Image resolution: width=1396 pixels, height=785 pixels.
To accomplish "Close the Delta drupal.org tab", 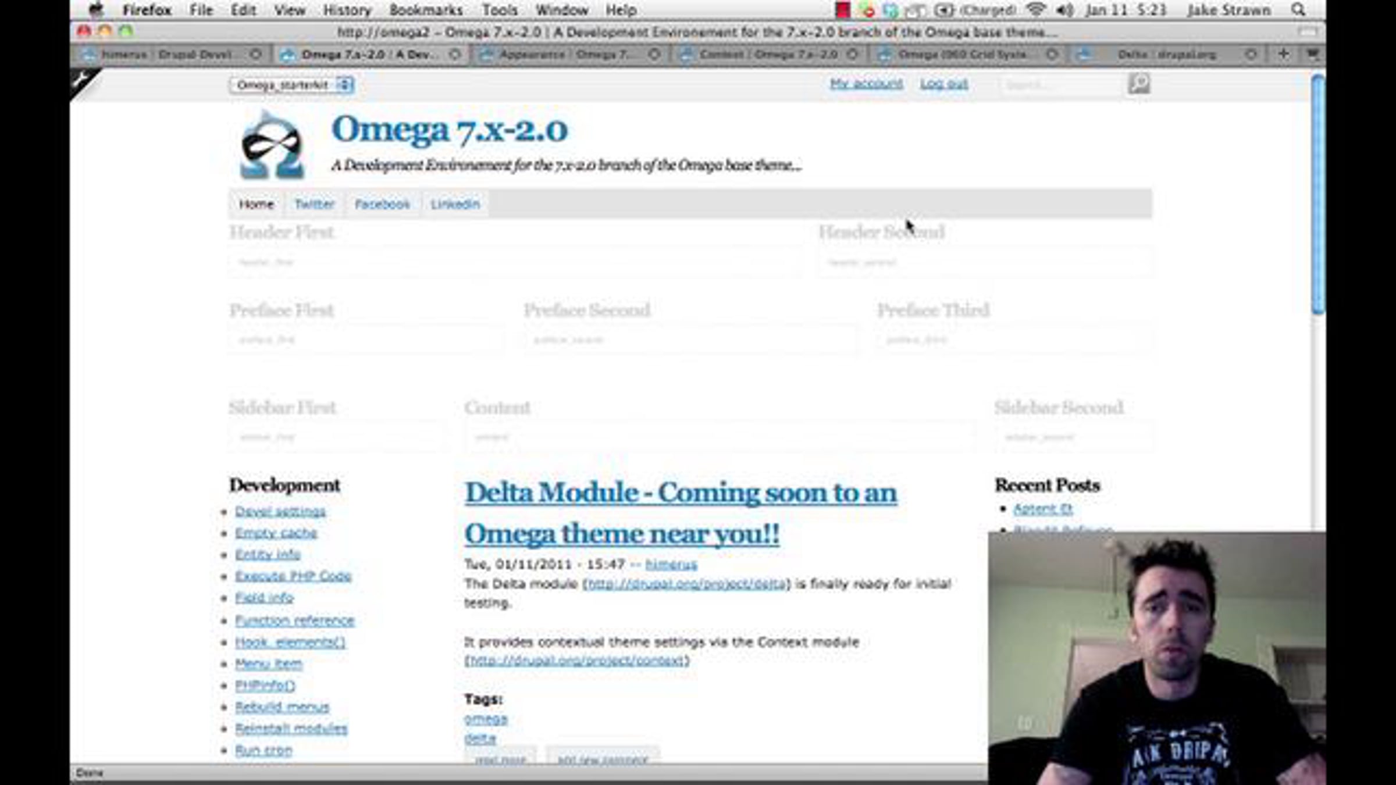I will point(1250,54).
